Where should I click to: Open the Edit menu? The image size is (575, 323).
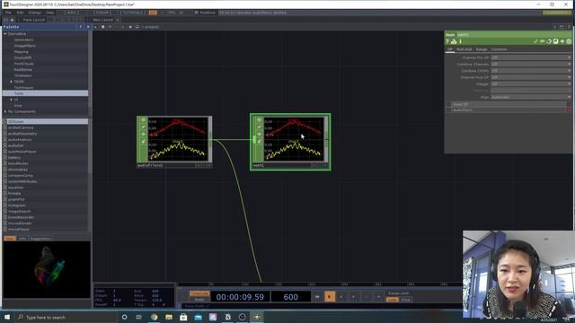point(20,13)
